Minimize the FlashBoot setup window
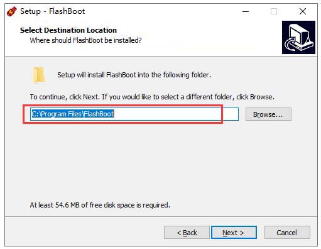 [x=246, y=11]
